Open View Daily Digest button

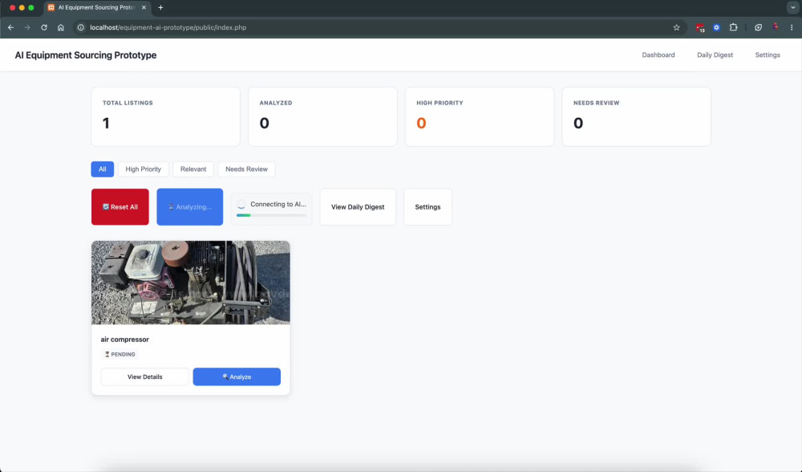(358, 207)
